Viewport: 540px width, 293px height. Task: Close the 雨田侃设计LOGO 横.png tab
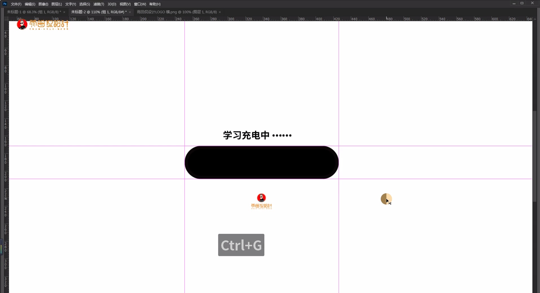click(220, 12)
